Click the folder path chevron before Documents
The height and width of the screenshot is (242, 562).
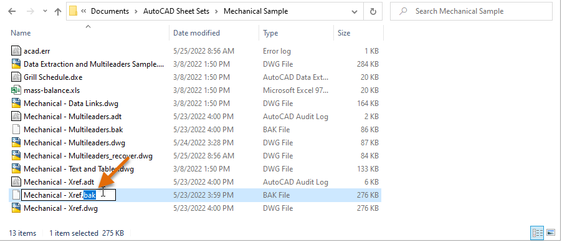83,11
